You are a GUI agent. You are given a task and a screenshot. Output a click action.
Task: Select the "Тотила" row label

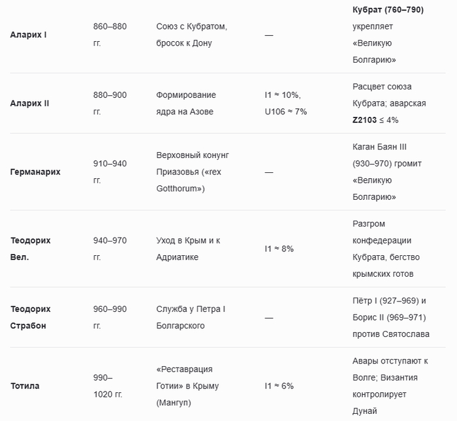point(25,386)
